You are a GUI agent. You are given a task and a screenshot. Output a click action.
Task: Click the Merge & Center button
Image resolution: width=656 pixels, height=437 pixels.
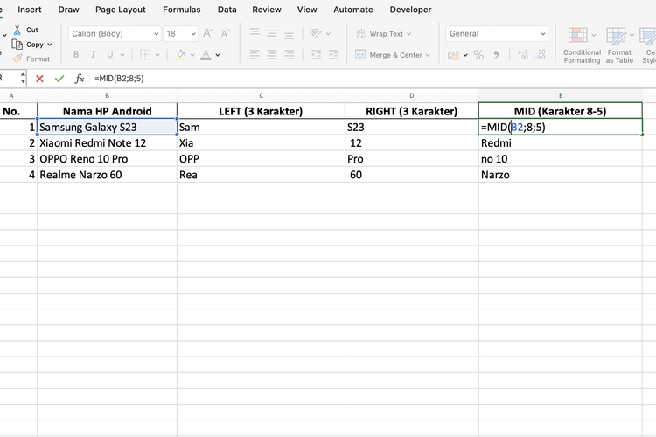[x=388, y=55]
